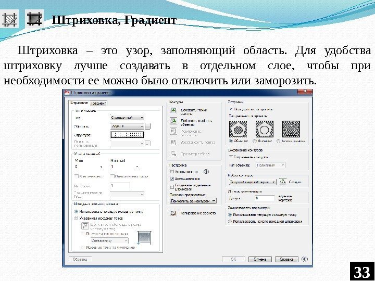Click the hatch origin preview image

coord(144,237)
